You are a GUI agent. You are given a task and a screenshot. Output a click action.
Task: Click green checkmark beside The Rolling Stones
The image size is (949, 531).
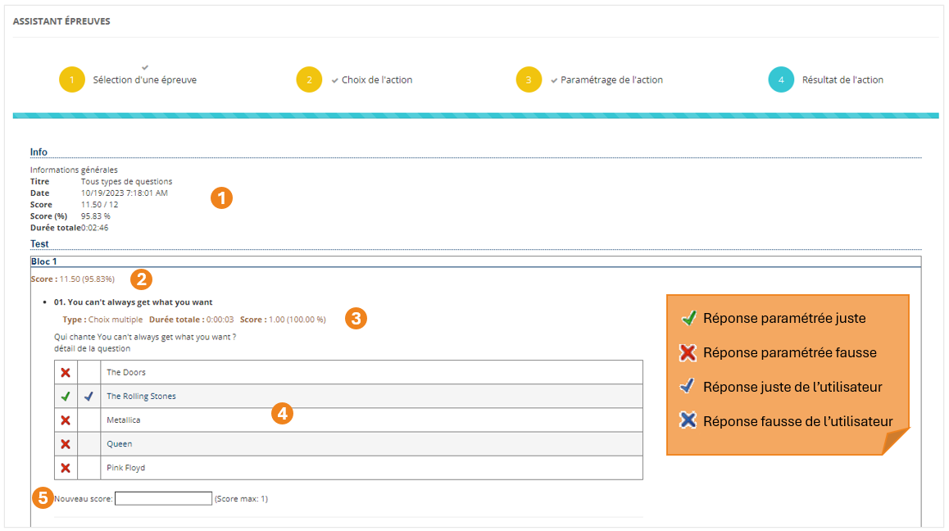tap(66, 397)
